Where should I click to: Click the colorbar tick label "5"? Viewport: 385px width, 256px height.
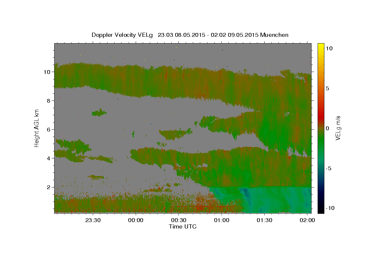pyautogui.click(x=328, y=88)
